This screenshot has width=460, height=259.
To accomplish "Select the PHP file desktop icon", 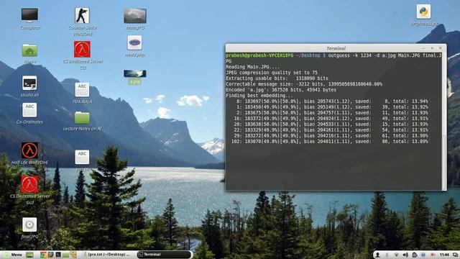I will pyautogui.click(x=135, y=43).
